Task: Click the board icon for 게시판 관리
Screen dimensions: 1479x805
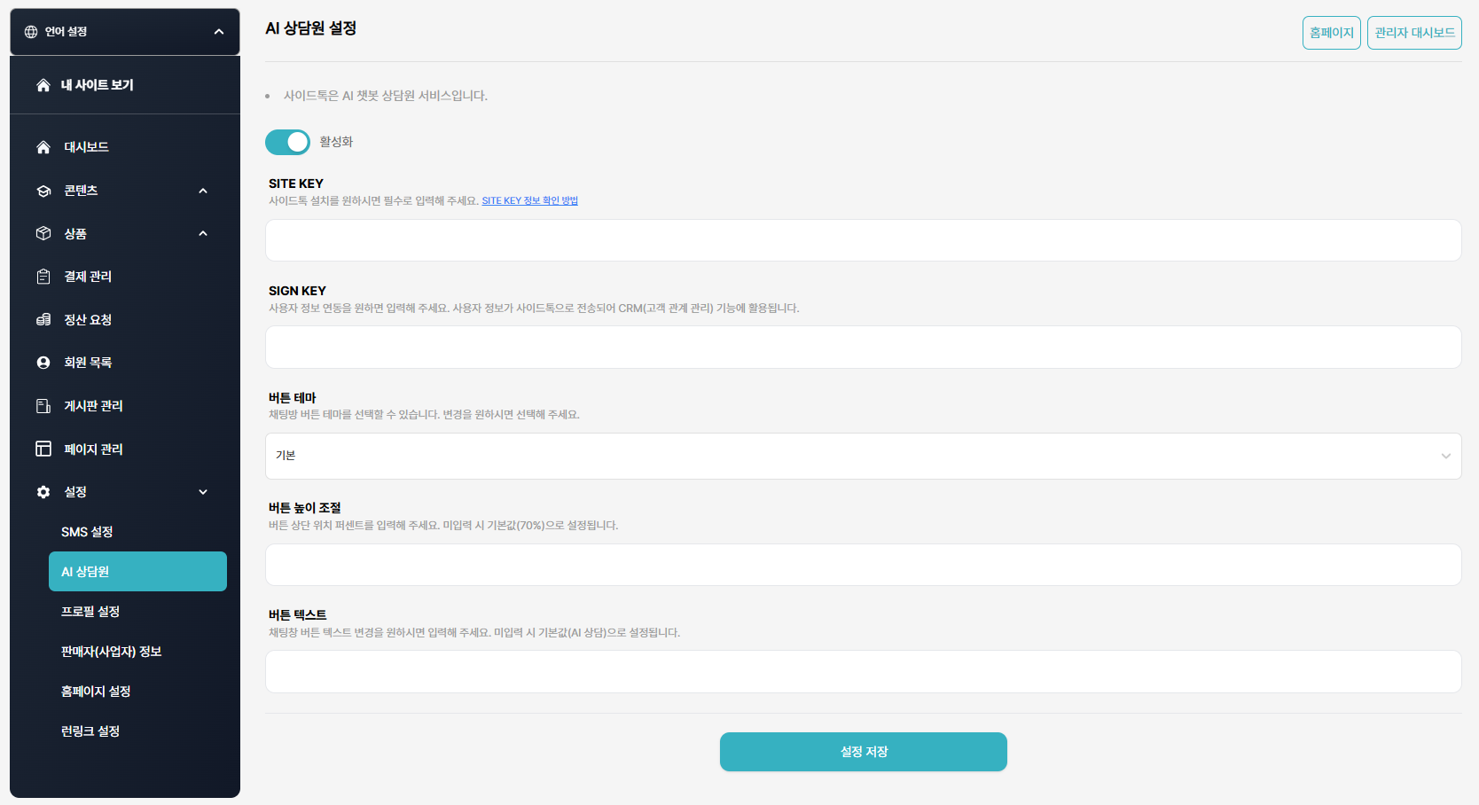Action: pyautogui.click(x=43, y=406)
